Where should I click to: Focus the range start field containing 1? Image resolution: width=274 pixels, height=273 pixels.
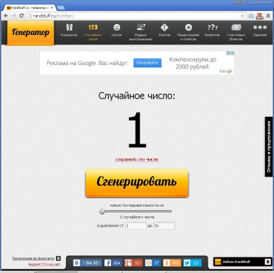pos(136,226)
